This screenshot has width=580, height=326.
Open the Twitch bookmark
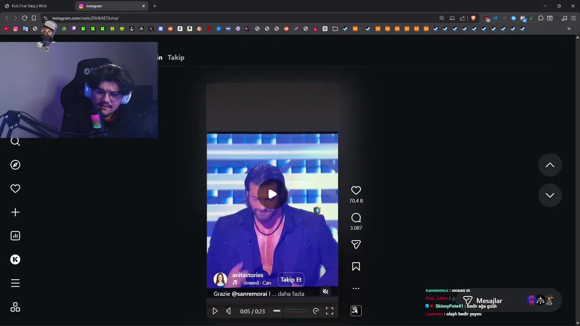click(x=74, y=29)
